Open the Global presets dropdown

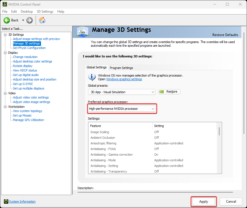(122, 92)
